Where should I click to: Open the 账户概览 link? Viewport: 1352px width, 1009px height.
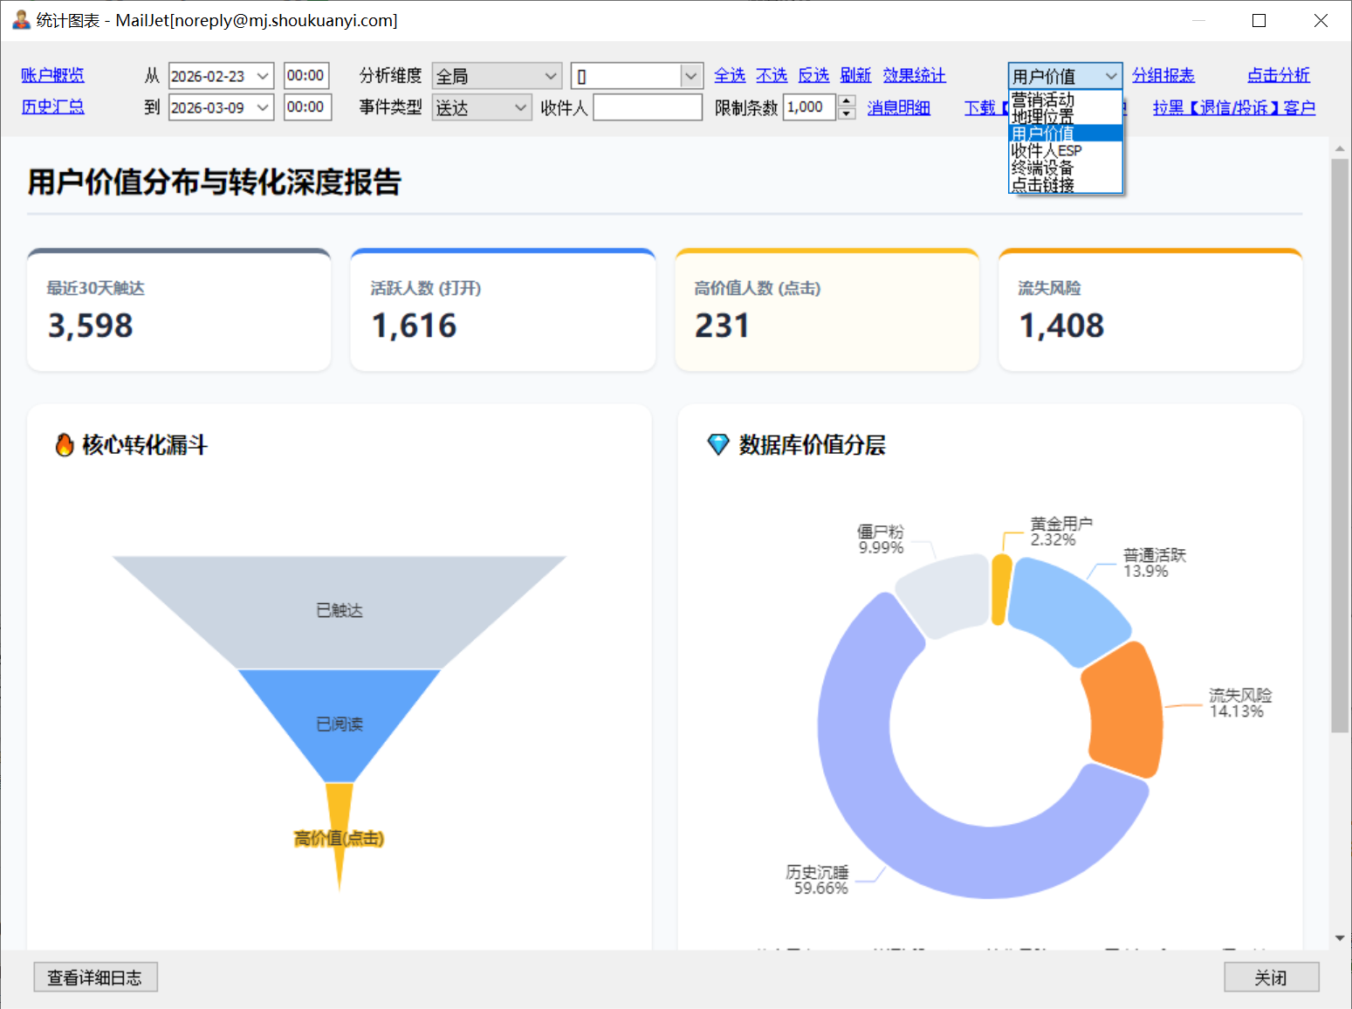pyautogui.click(x=52, y=76)
